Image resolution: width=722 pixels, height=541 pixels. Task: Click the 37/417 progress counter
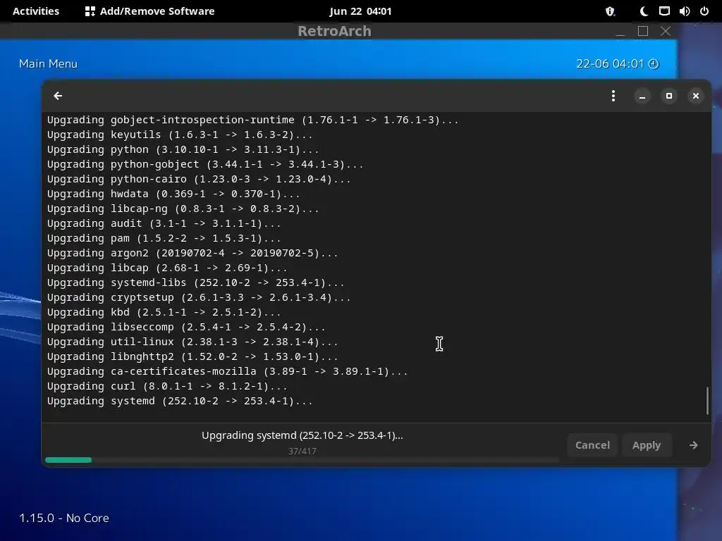(x=302, y=452)
